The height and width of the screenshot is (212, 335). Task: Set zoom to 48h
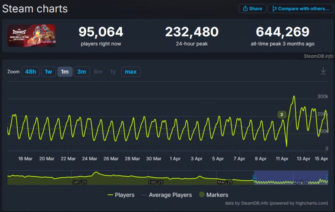[x=30, y=72]
